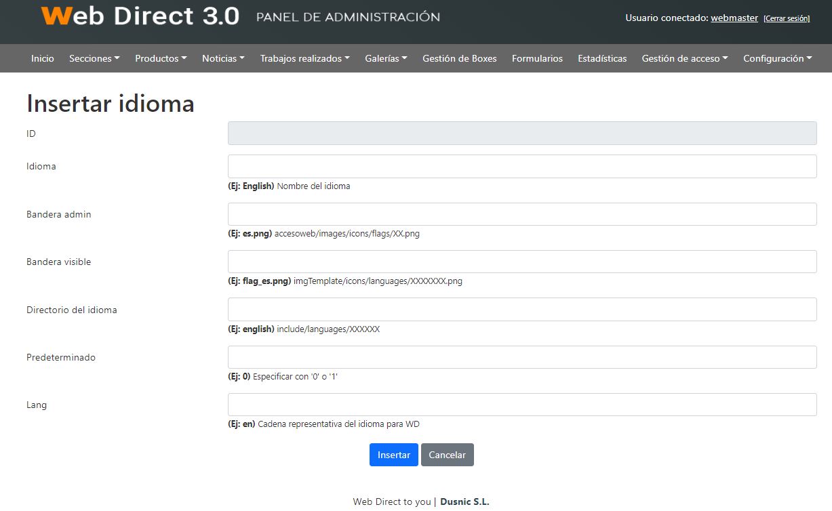Click the disabled ID field
This screenshot has width=832, height=511.
pyautogui.click(x=522, y=134)
